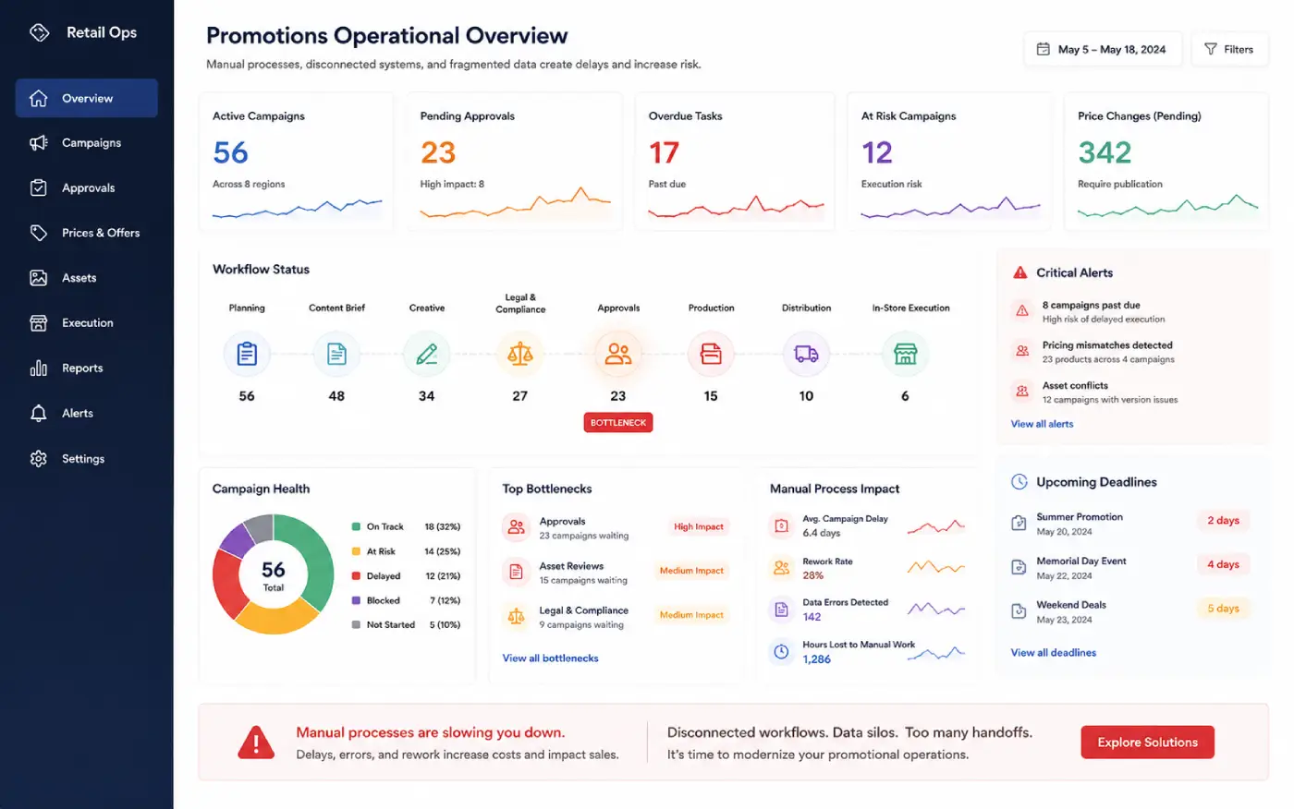This screenshot has height=809, width=1294.
Task: Click the image icon beside Assets
Action: click(x=39, y=278)
